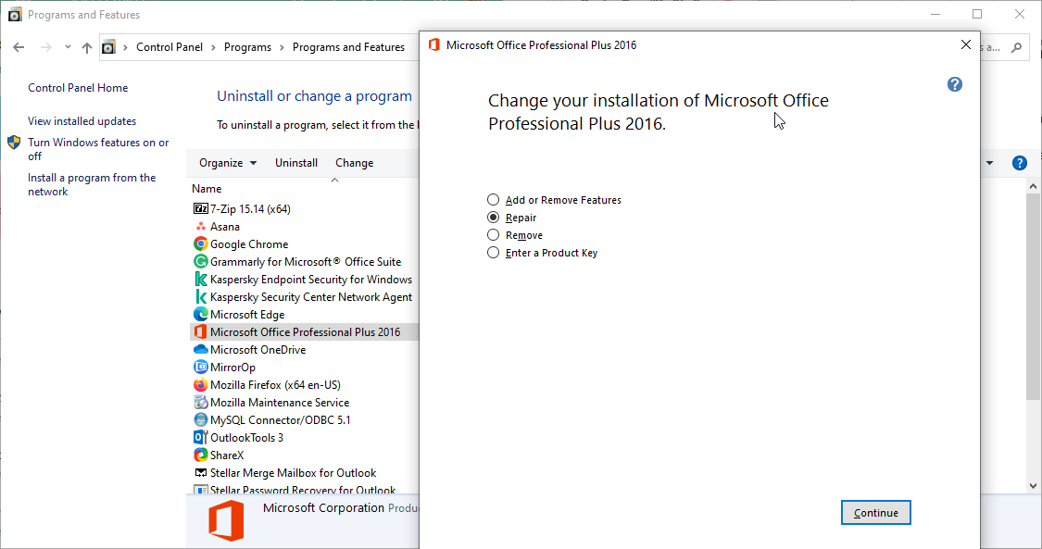Select the Remove radio button
The width and height of the screenshot is (1042, 549).
pos(493,235)
